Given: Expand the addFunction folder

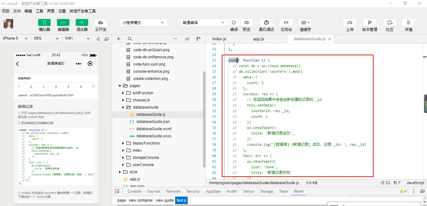Looking at the screenshot, I should (x=123, y=93).
